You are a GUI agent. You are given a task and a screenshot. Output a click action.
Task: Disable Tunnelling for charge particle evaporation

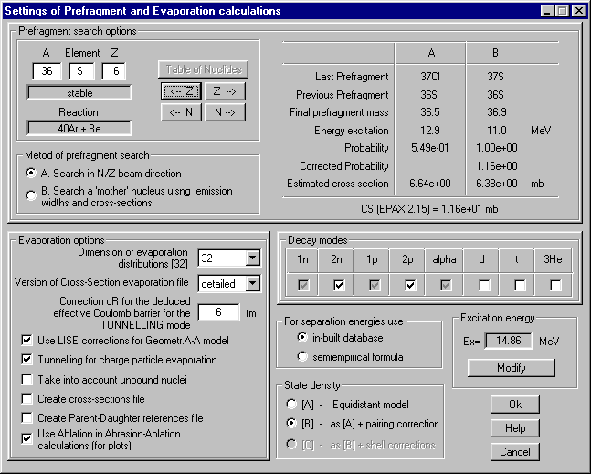coord(26,360)
